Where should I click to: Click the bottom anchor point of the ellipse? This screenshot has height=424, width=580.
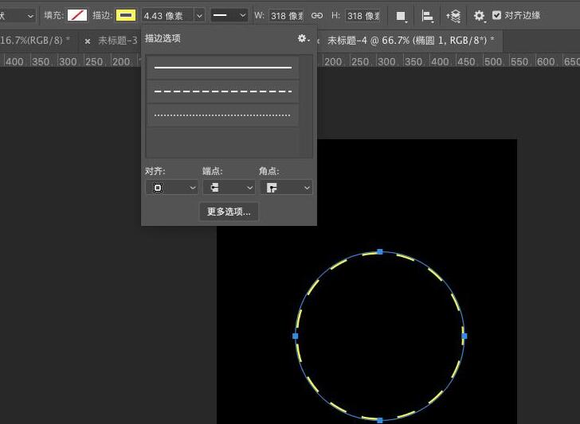click(380, 420)
